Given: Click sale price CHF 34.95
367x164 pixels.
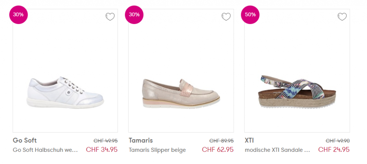Looking at the screenshot, I should (x=102, y=150).
